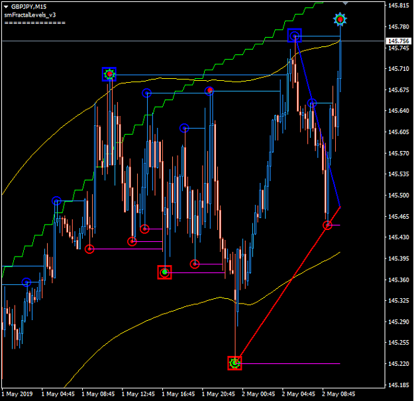414x401 pixels.
Task: Click the smFractalLevels_v3 indicator label
Action: pyautogui.click(x=30, y=15)
